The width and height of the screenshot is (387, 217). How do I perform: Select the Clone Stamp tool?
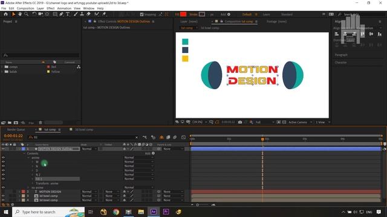pyautogui.click(x=82, y=14)
